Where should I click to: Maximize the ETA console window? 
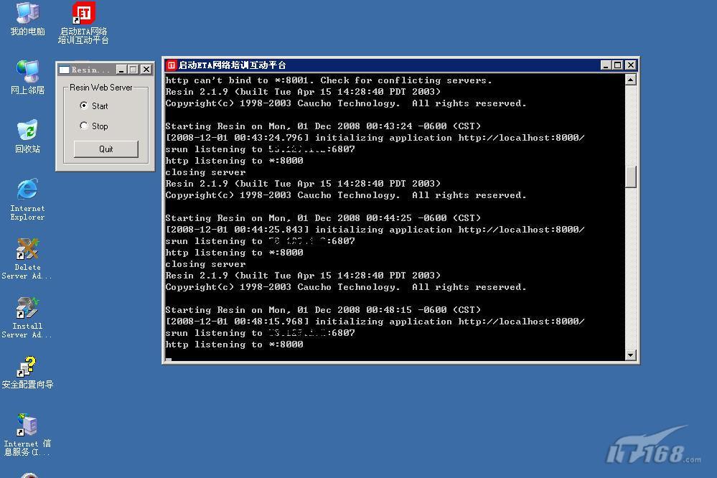(x=618, y=65)
